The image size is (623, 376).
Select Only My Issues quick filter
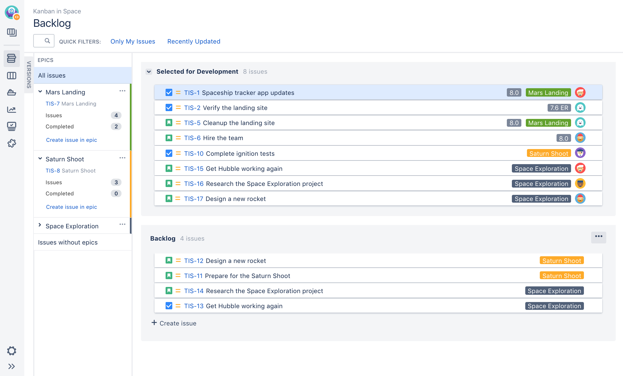[133, 41]
